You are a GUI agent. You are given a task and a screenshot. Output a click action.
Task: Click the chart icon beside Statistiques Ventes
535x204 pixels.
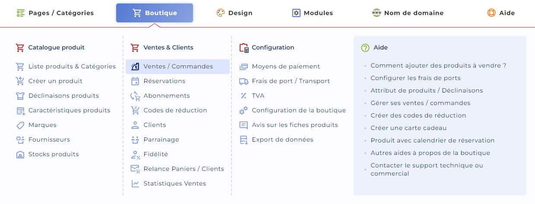tap(135, 183)
